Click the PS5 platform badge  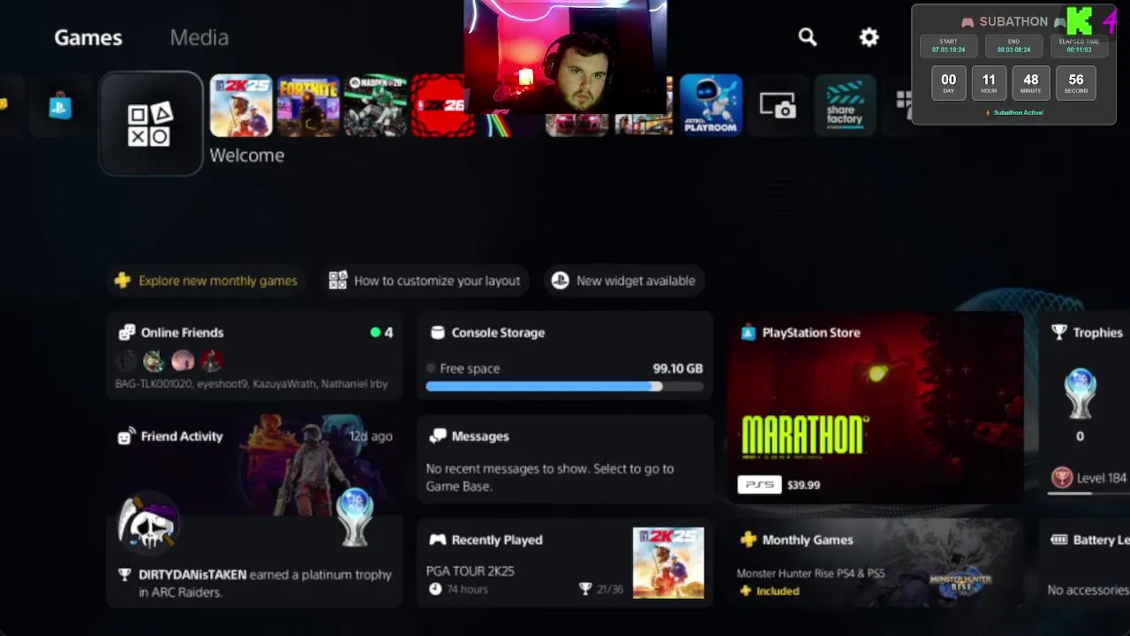click(x=759, y=485)
